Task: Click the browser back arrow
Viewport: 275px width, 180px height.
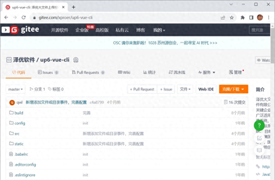Action: [6, 18]
